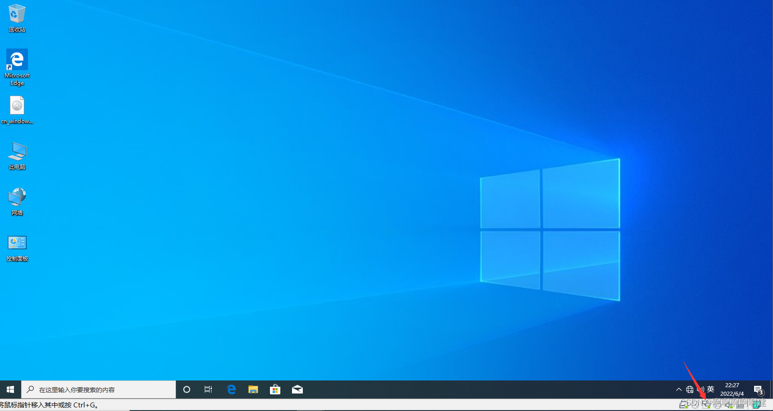Screen dimensions: 773x411
Task: Launch Edge from the taskbar
Action: 231,389
